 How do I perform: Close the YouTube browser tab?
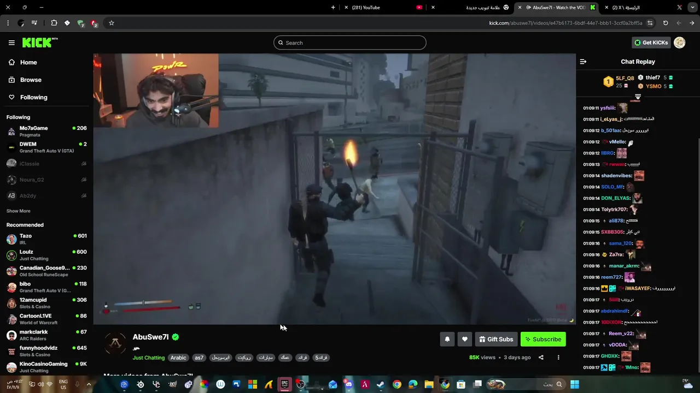pyautogui.click(x=346, y=8)
